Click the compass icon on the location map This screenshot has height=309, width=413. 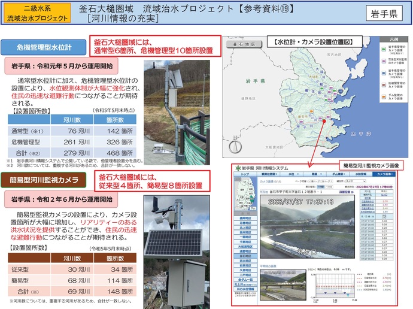coord(235,146)
